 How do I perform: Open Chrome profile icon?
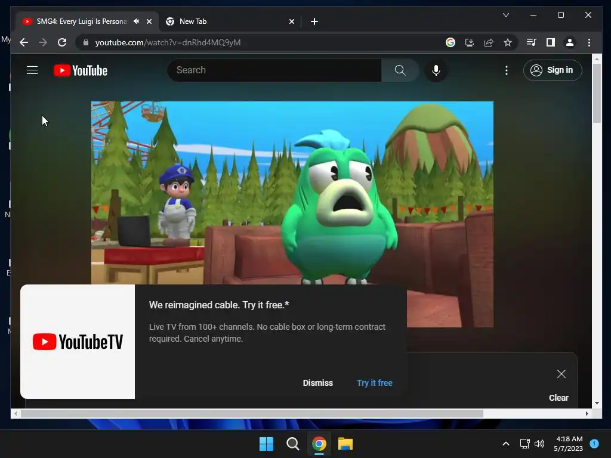(570, 42)
